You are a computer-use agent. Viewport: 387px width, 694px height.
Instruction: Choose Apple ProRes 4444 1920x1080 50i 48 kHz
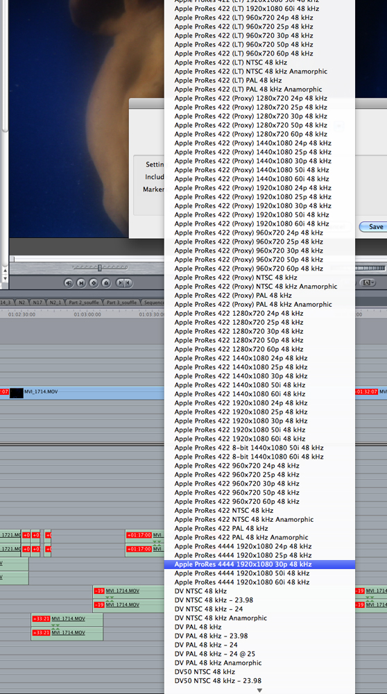[x=259, y=573]
